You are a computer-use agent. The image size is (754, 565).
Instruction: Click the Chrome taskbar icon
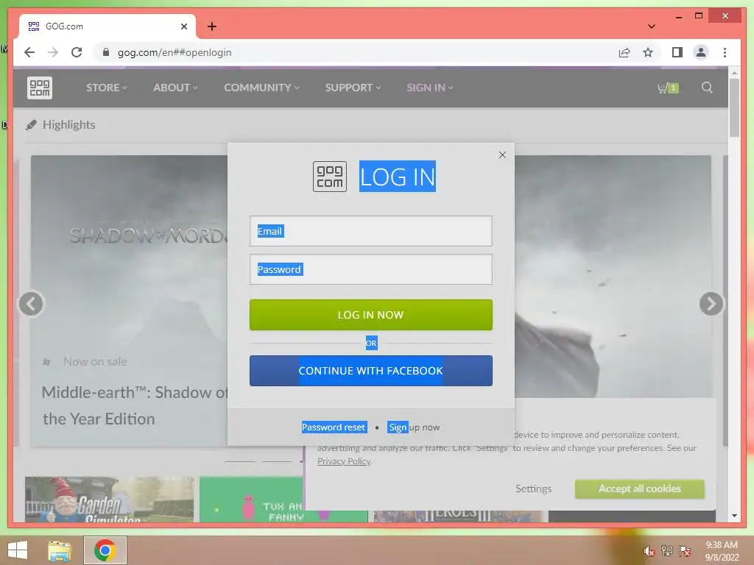pos(105,550)
